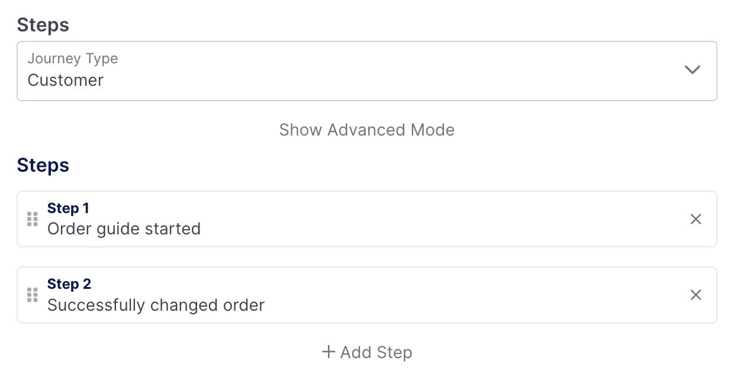Click the 'Order guide started' text
Image resolution: width=740 pixels, height=380 pixels.
(x=124, y=228)
